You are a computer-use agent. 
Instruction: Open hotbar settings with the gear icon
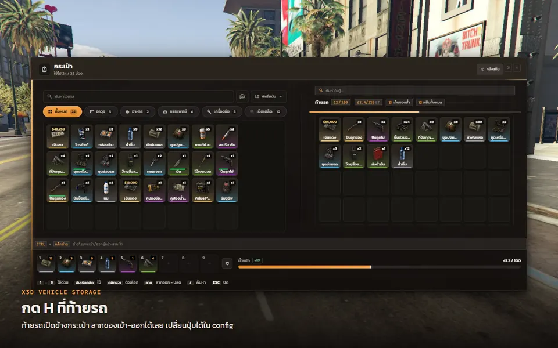(227, 263)
